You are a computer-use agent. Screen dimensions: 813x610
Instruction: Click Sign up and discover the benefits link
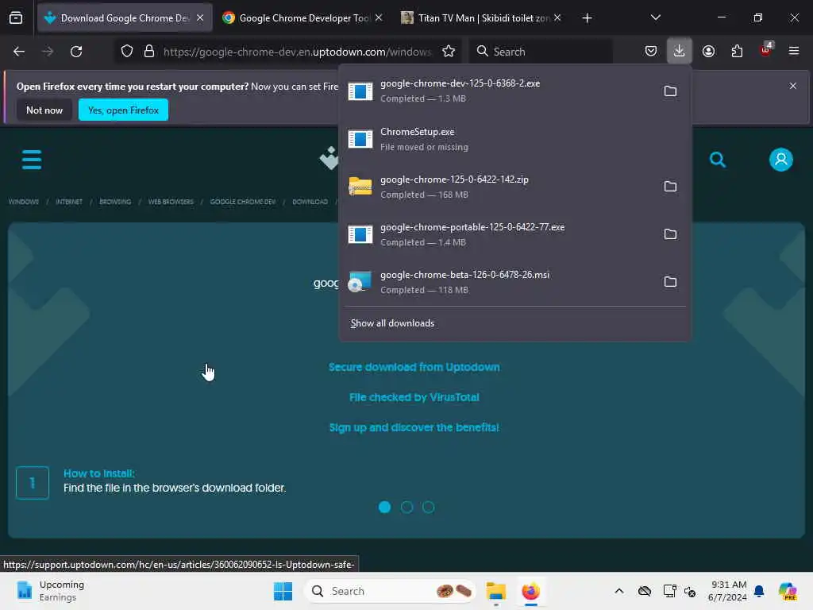(414, 427)
